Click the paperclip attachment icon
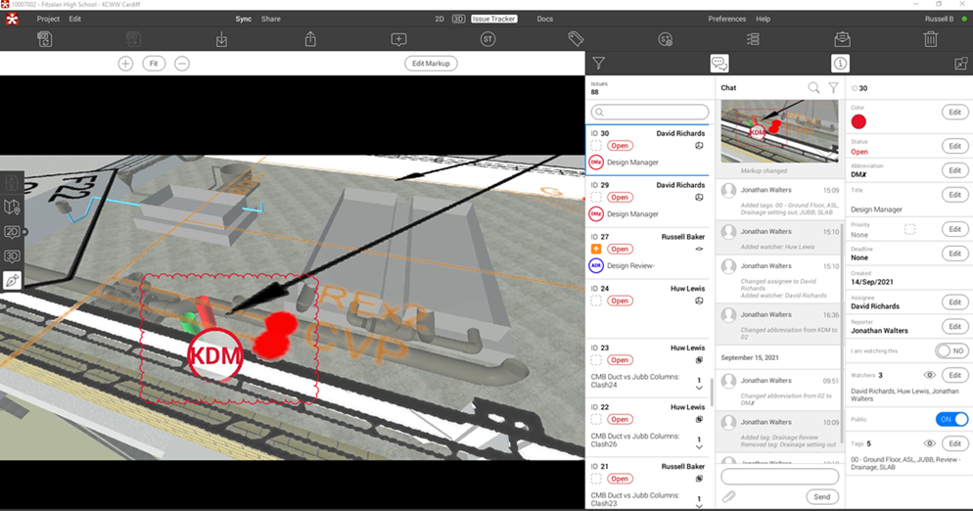Image resolution: width=973 pixels, height=511 pixels. coord(728,497)
